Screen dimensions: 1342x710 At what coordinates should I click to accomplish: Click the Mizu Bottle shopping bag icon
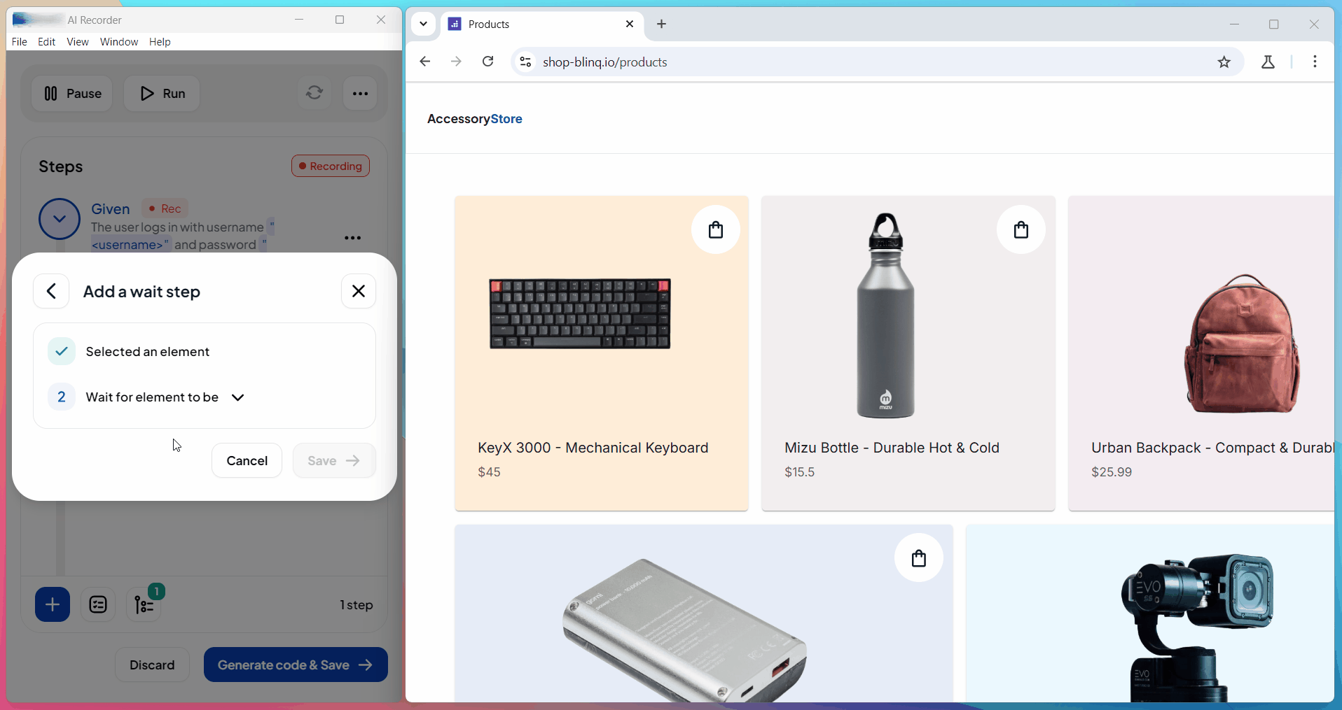pos(1021,229)
